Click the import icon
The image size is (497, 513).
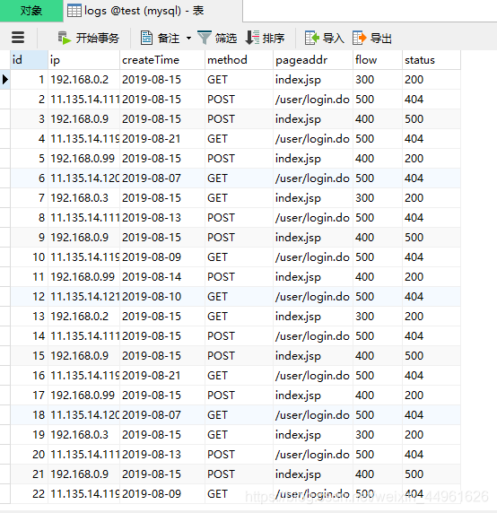point(312,38)
